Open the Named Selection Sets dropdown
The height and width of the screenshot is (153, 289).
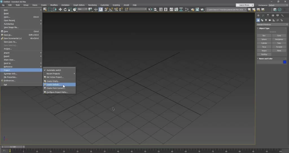[138, 9]
